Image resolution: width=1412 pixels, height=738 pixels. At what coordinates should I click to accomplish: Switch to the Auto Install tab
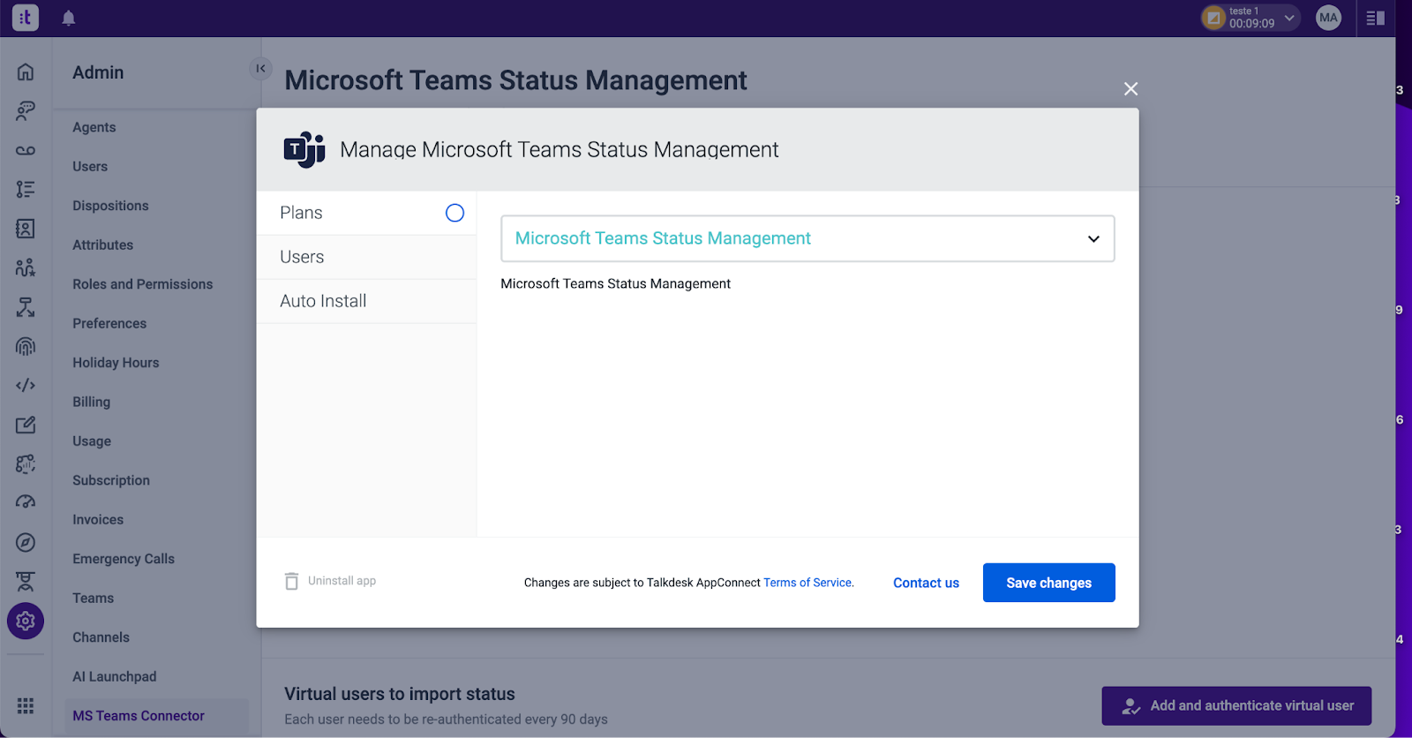[x=366, y=301]
